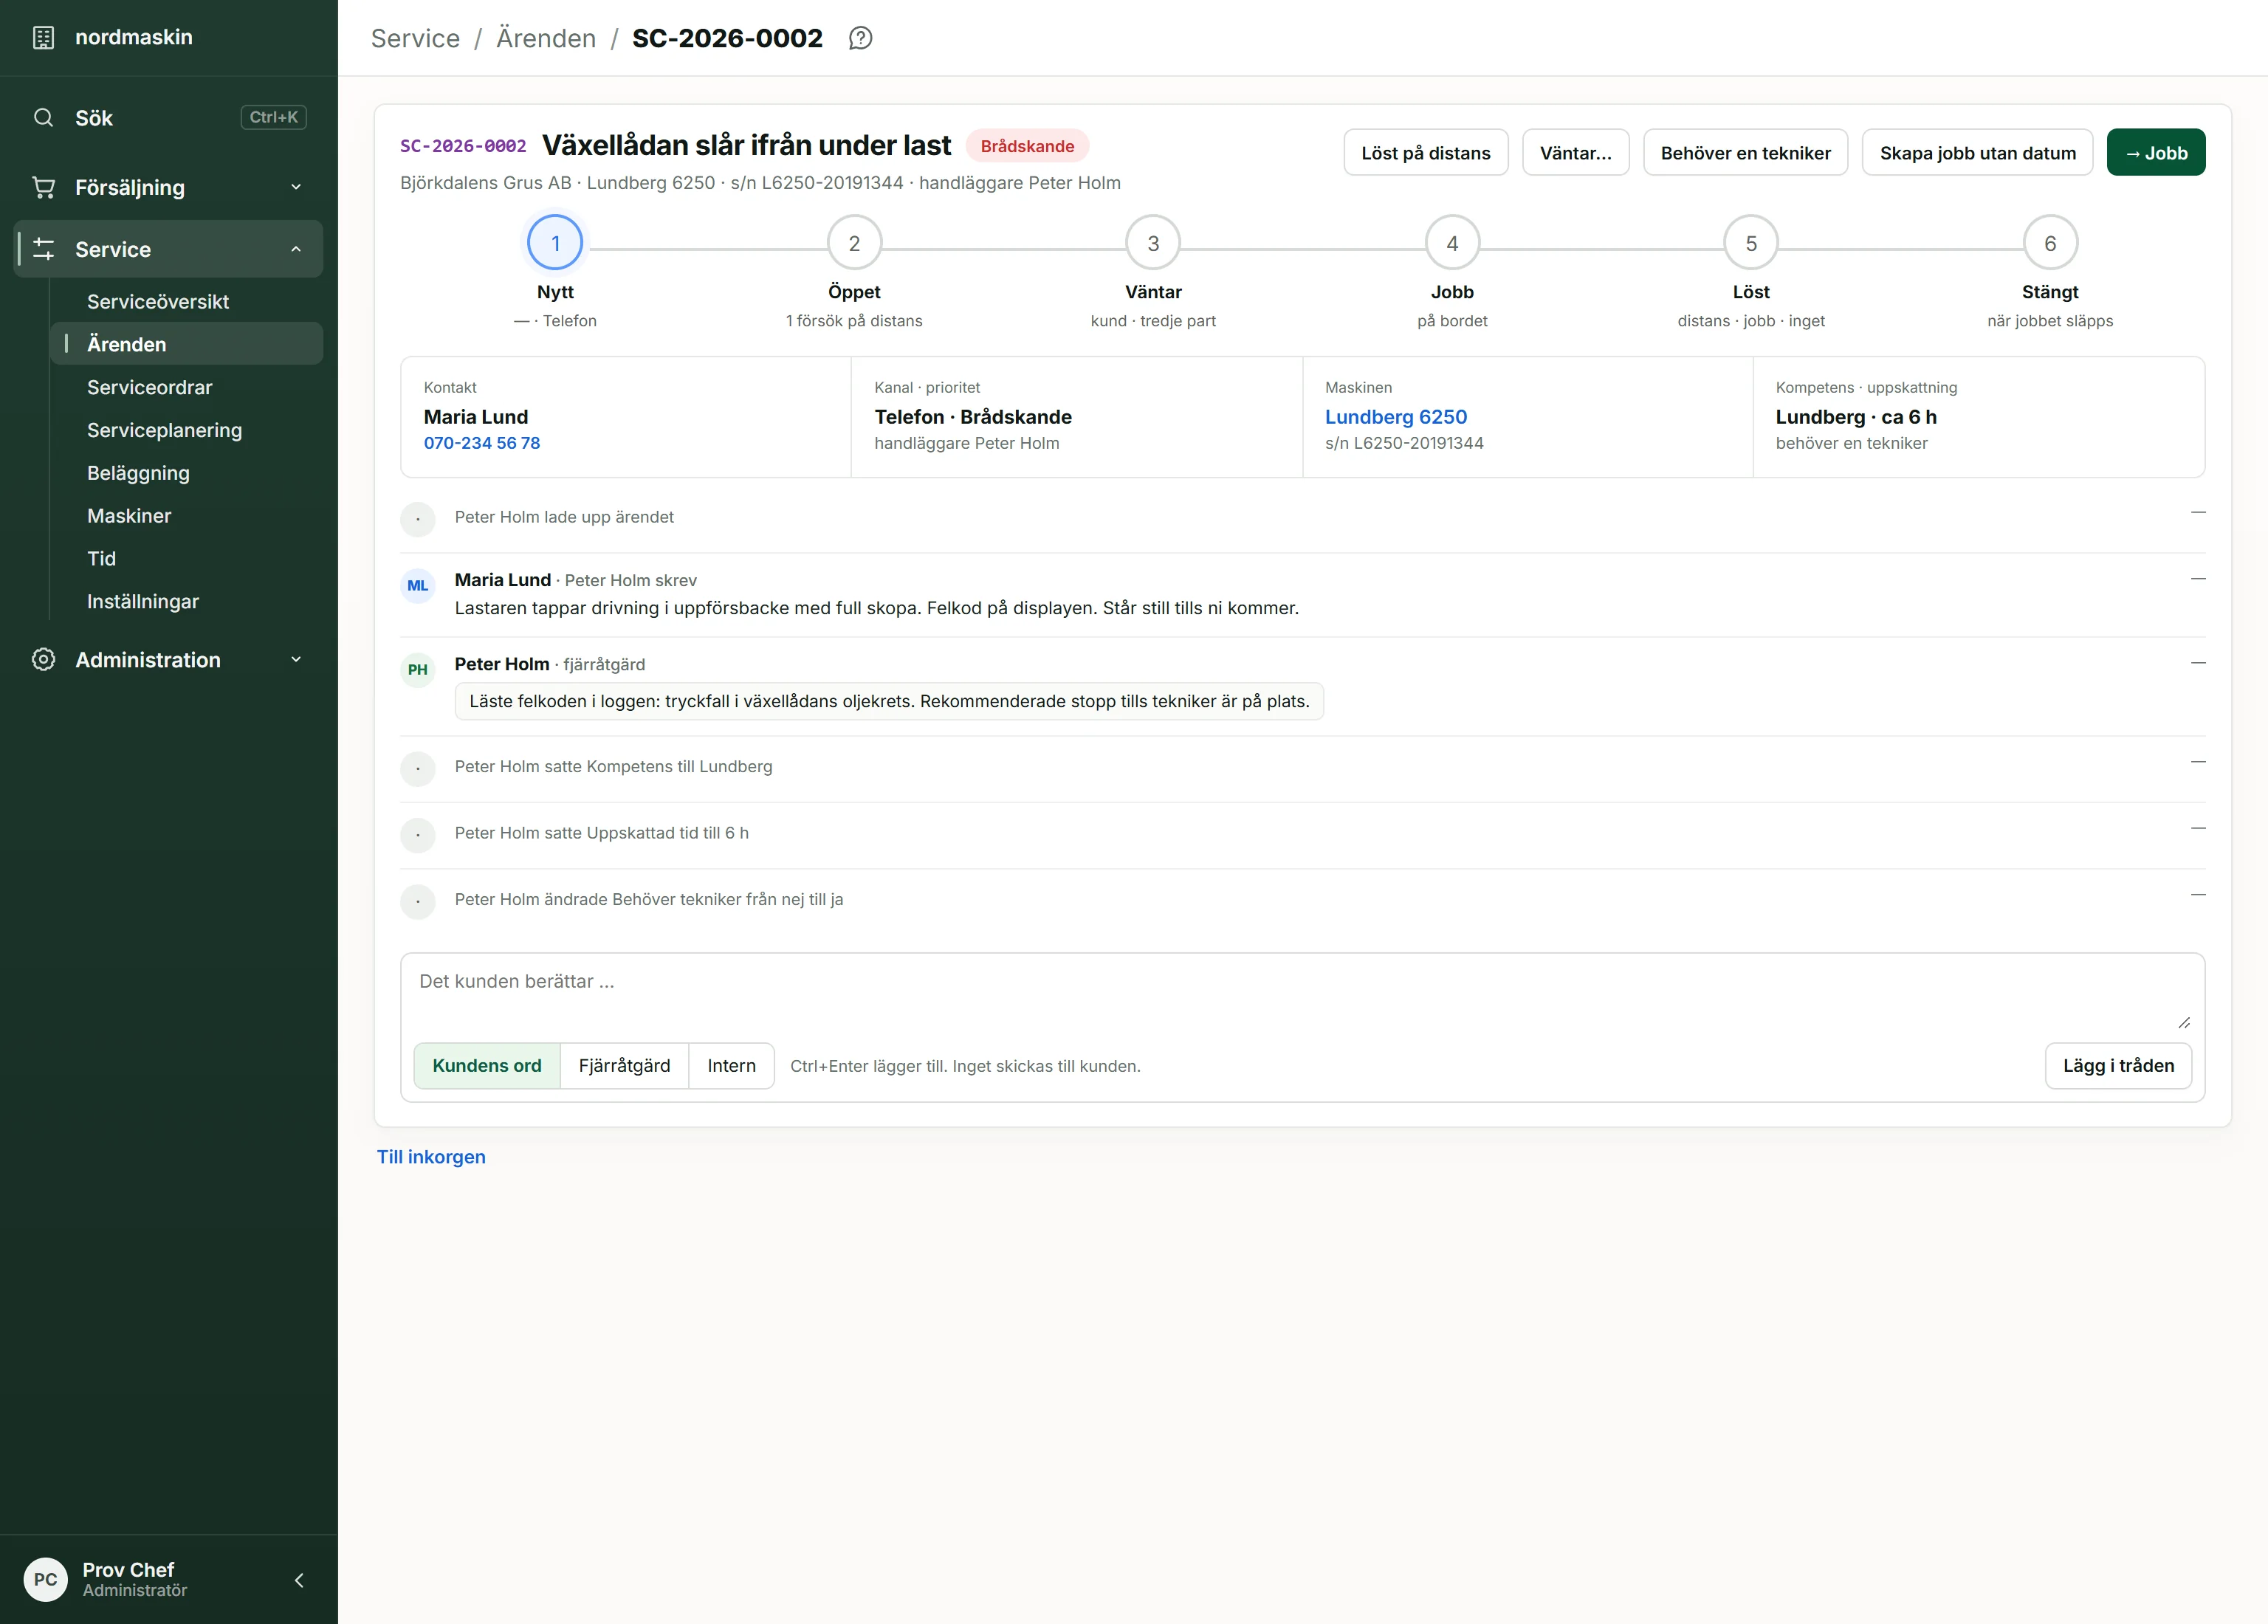Viewport: 2268px width, 1624px height.
Task: Click the dash on 'satte Kompetens till Lundberg' row
Action: point(2198,762)
